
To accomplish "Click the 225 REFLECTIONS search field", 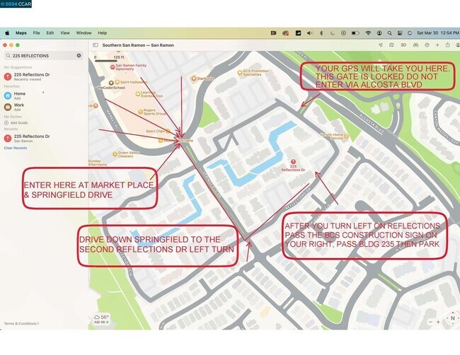I will click(x=43, y=56).
